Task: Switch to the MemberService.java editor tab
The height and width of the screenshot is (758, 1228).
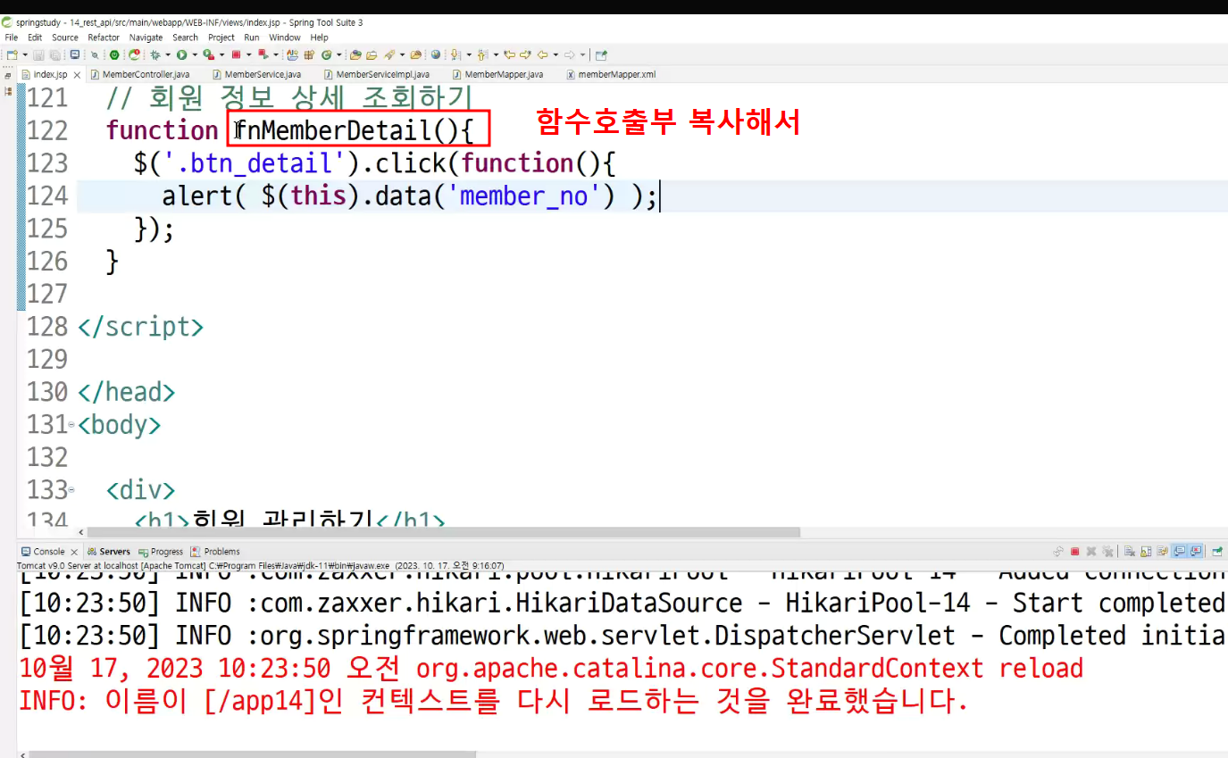Action: [256, 75]
